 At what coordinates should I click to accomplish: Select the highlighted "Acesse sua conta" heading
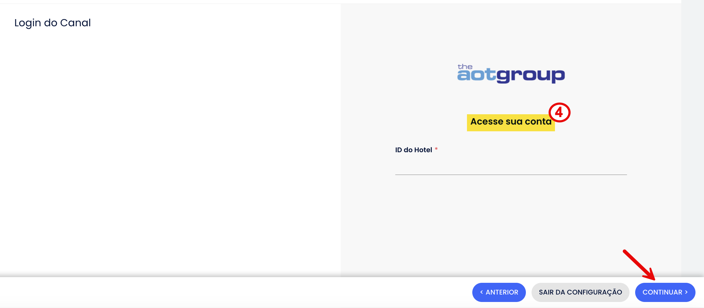pos(510,122)
